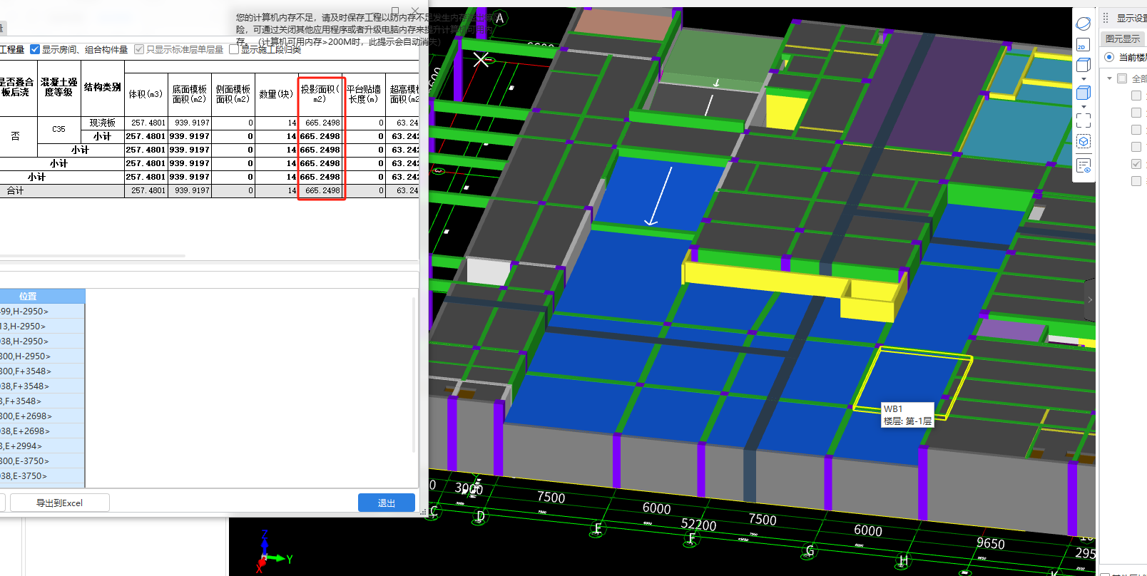Select the 数量(块) column header

[x=276, y=94]
